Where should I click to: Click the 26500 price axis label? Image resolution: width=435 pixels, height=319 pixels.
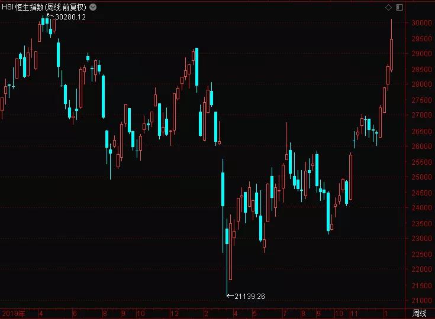point(421,131)
